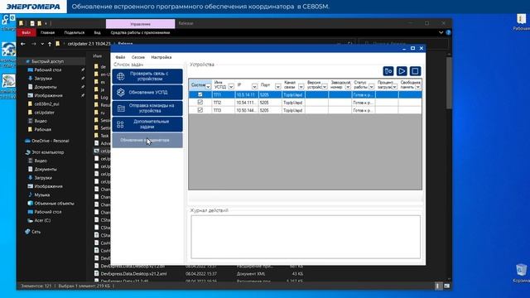Click Проверить связь с устройством task button

pos(147,76)
